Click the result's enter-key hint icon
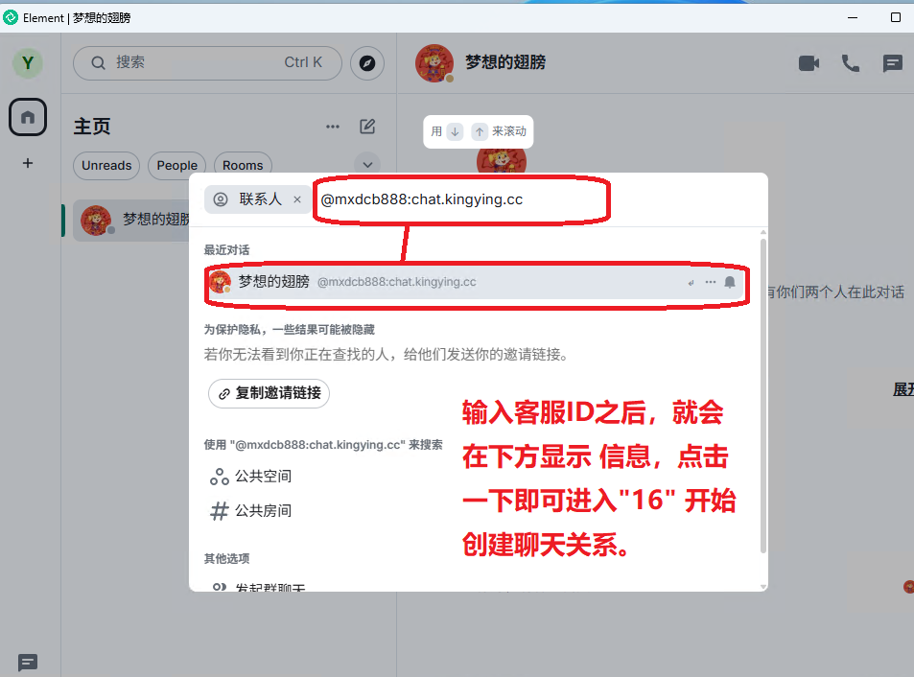Screen dimensions: 914x677 click(x=691, y=283)
